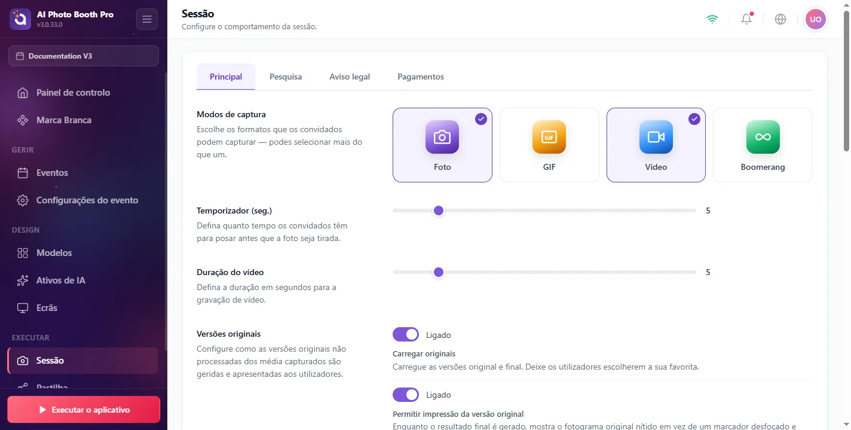Screen dimensions: 851x430
Task: Click the Temporizador slider handle
Action: click(x=439, y=211)
